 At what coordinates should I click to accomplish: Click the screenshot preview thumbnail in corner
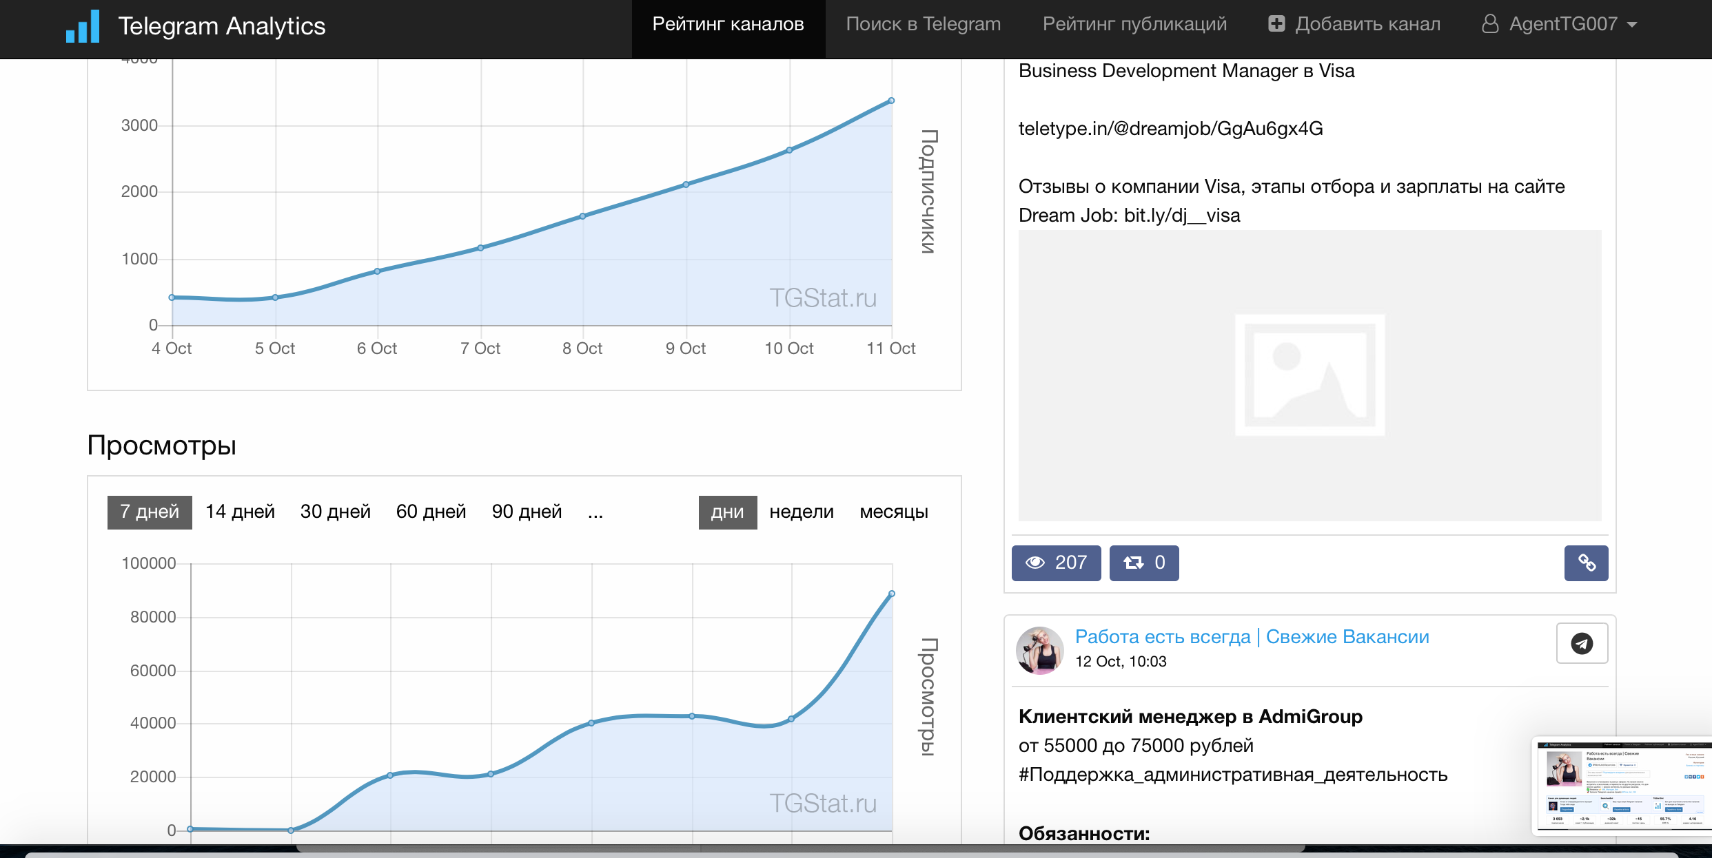(x=1623, y=786)
